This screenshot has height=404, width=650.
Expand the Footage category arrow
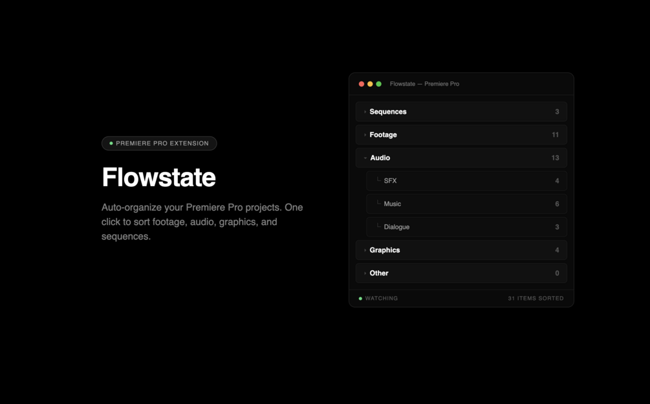(365, 135)
